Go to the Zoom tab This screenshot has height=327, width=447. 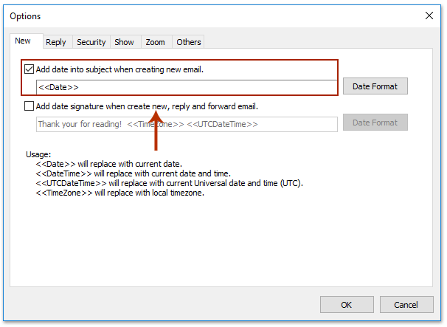pyautogui.click(x=155, y=42)
